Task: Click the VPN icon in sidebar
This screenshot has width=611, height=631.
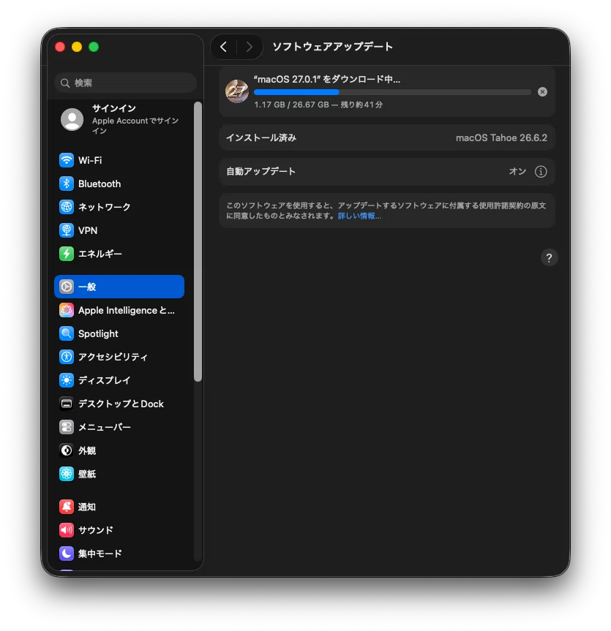Action: pyautogui.click(x=67, y=230)
